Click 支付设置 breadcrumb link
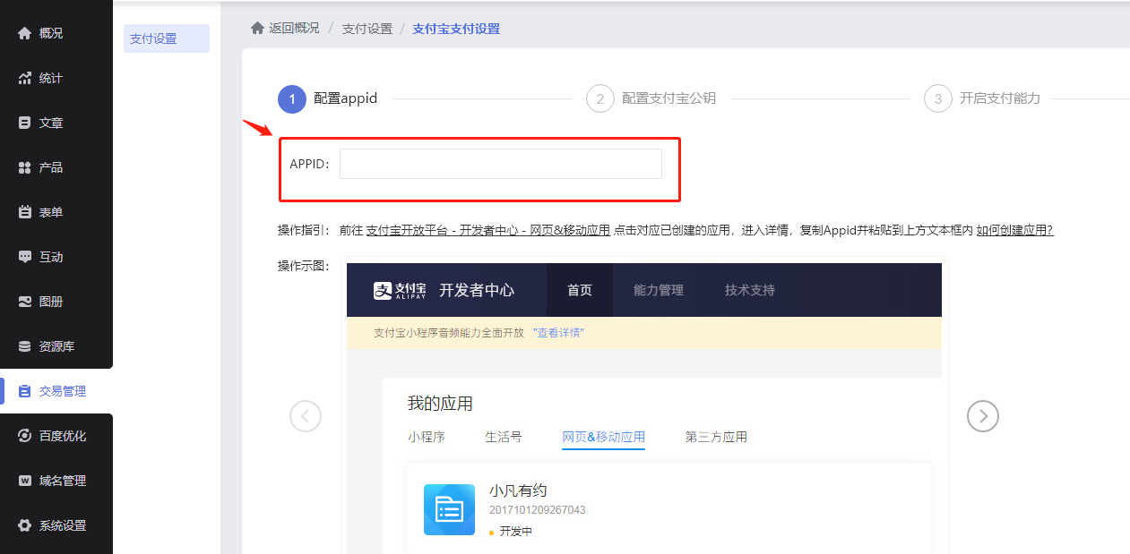This screenshot has height=554, width=1130. [367, 28]
